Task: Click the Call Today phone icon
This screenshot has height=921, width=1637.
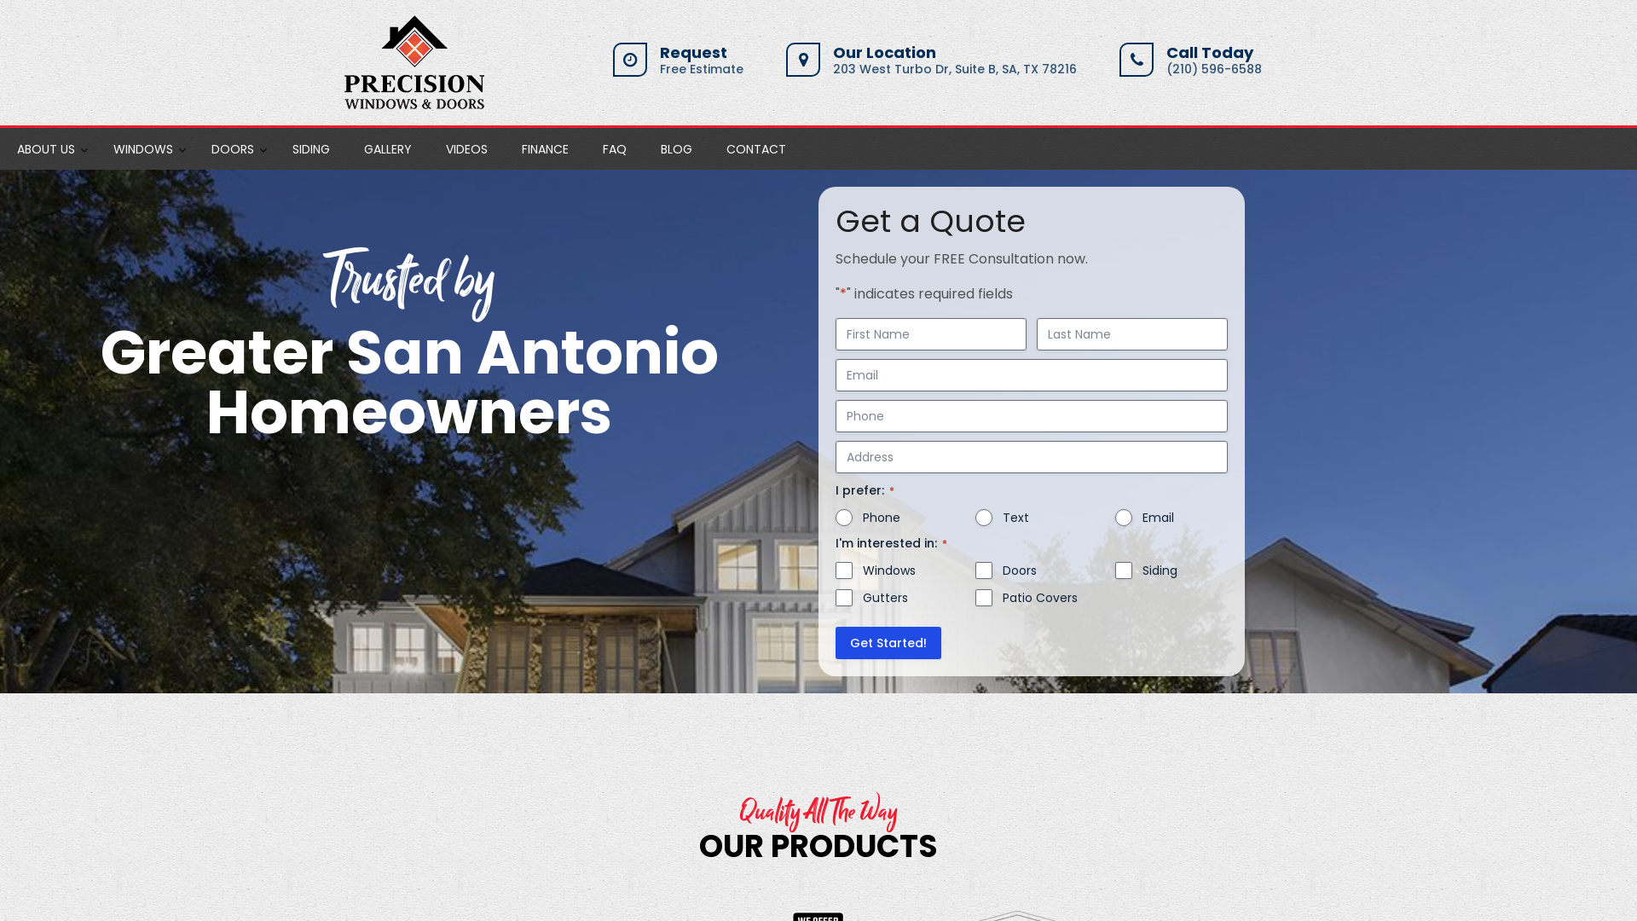Action: (1136, 59)
